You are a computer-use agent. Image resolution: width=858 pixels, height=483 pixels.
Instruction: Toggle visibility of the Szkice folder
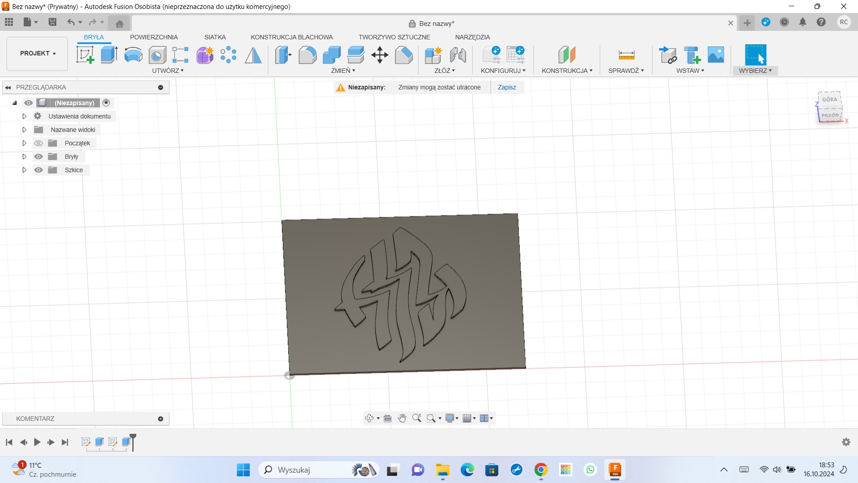[38, 170]
